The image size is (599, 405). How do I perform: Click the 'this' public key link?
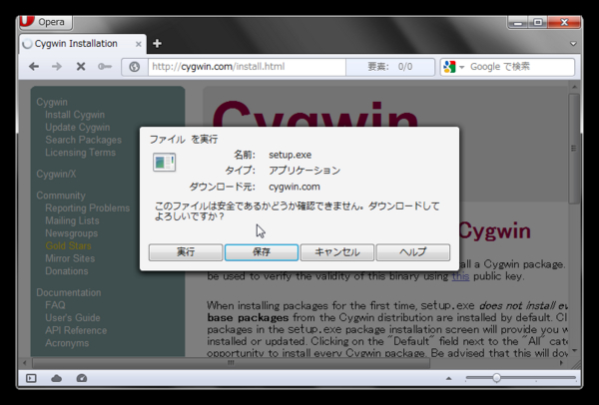pyautogui.click(x=460, y=276)
